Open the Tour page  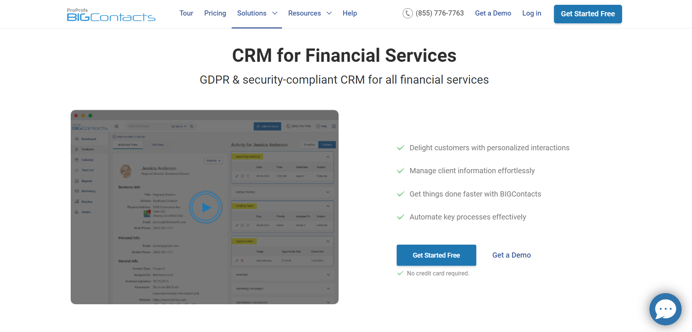(186, 13)
